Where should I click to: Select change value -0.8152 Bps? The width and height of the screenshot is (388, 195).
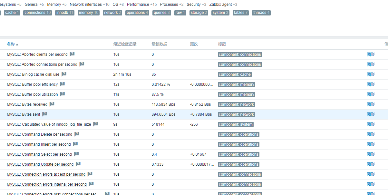pyautogui.click(x=200, y=104)
